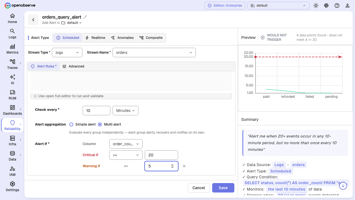355x200 pixels.
Task: Open the Reliability section
Action: (12, 125)
